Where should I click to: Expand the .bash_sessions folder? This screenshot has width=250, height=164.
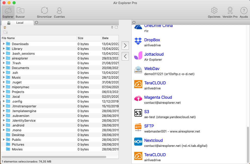tap(4, 53)
